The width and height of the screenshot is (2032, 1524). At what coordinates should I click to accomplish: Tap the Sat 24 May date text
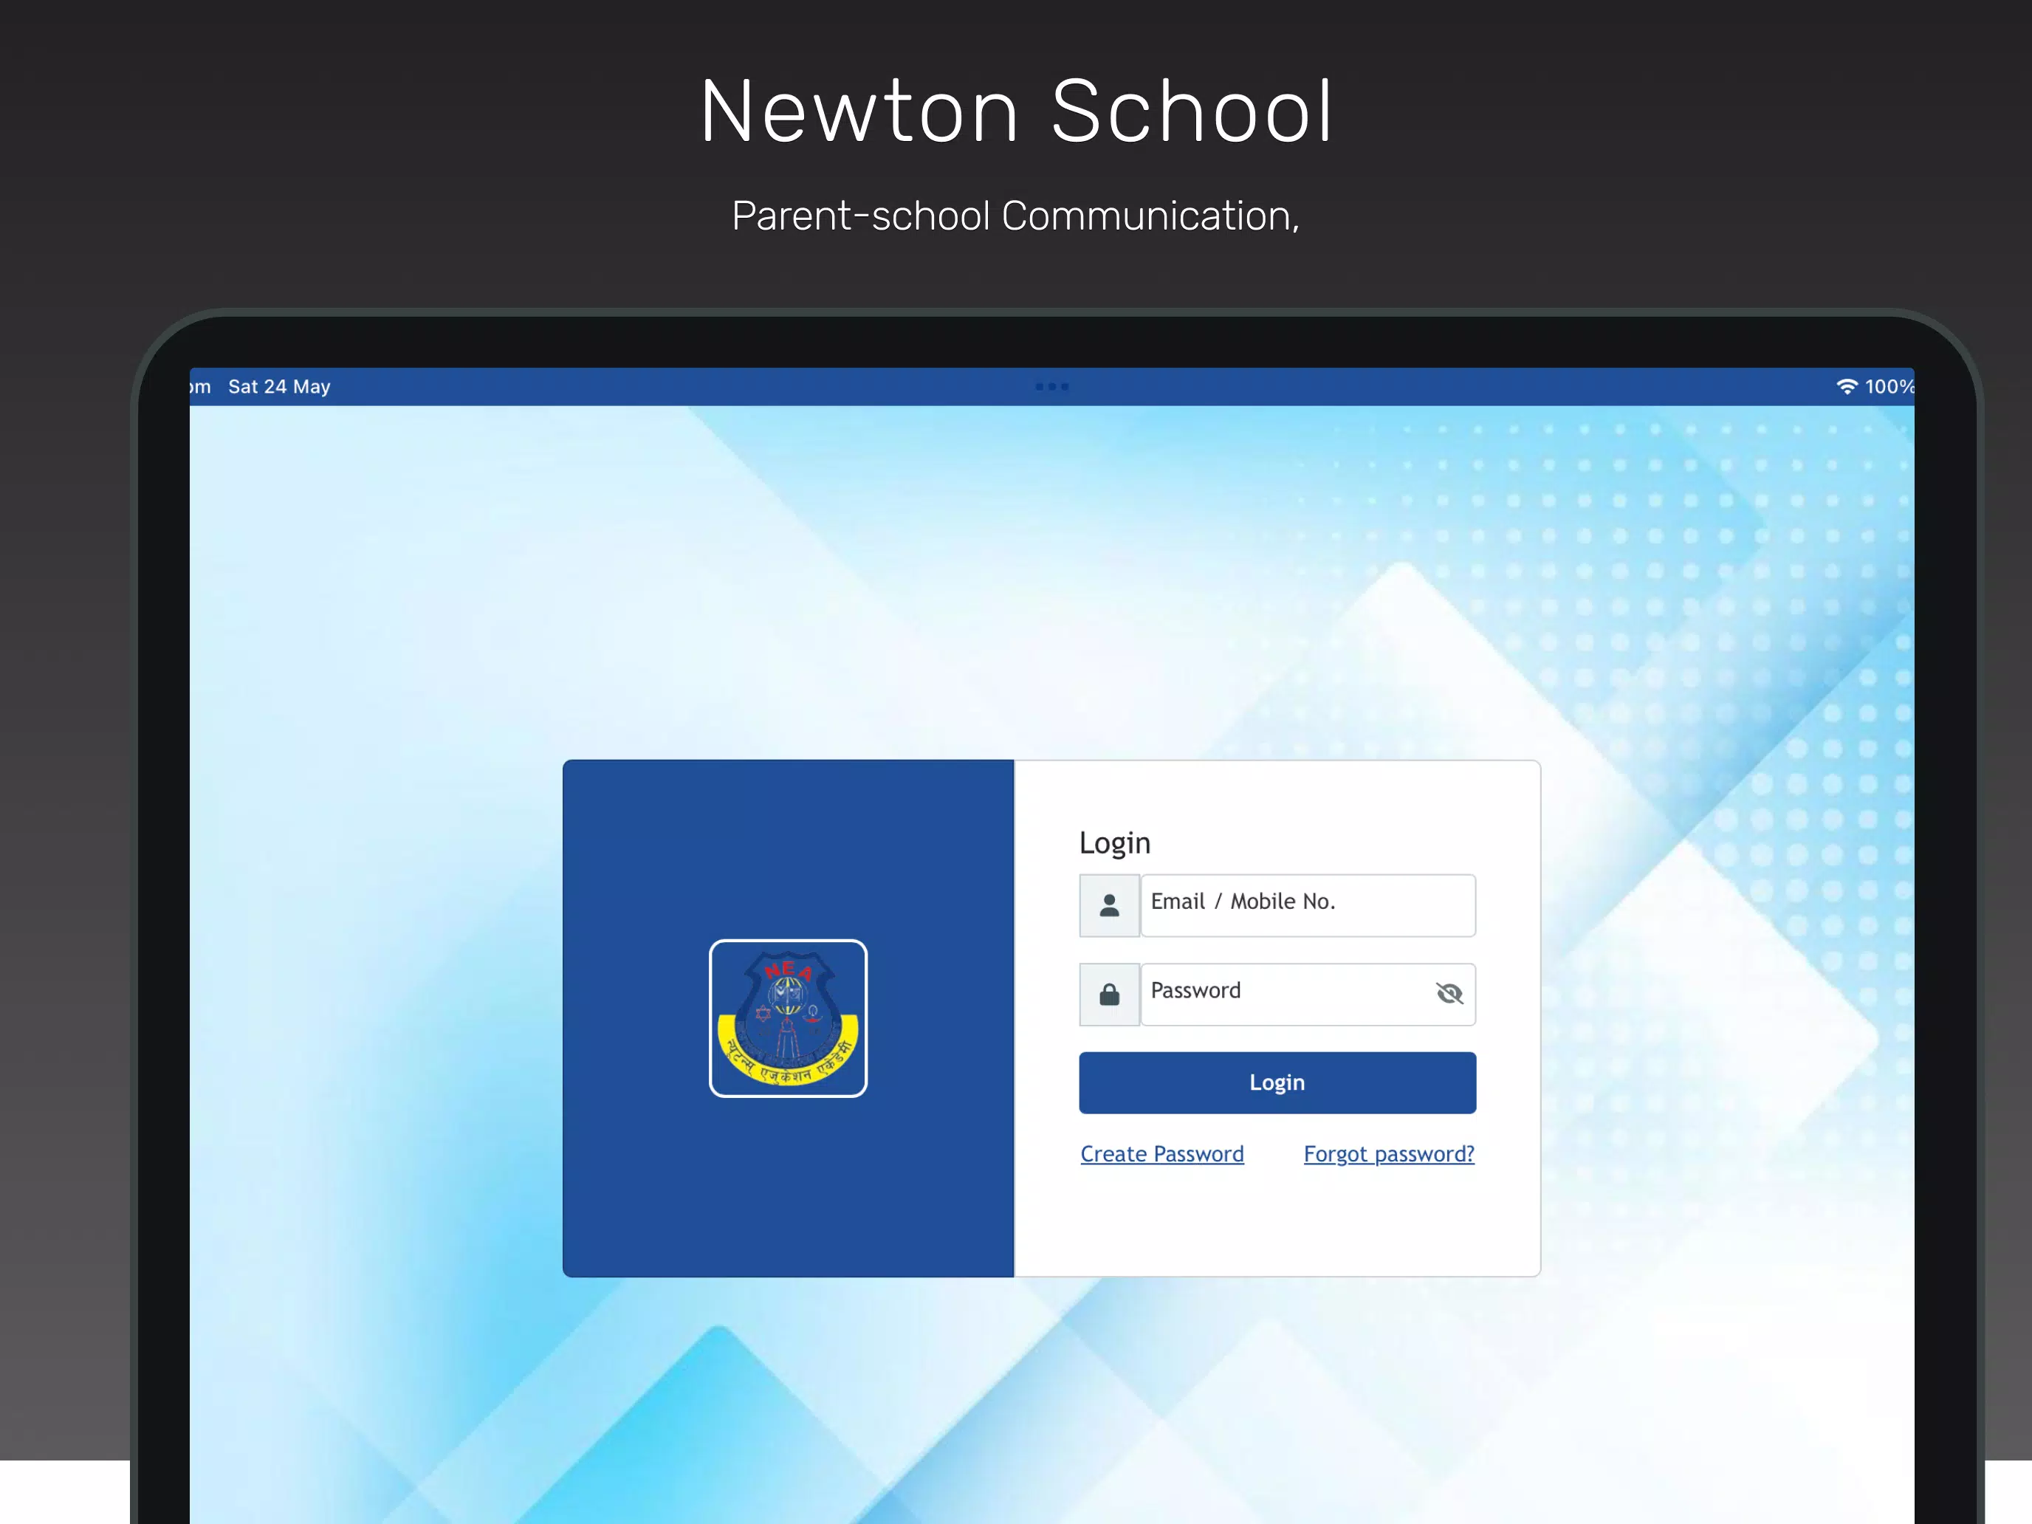[279, 387]
